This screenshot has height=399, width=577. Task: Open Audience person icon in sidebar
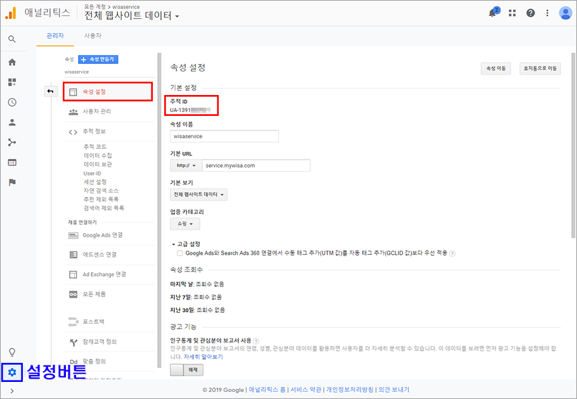tap(12, 122)
